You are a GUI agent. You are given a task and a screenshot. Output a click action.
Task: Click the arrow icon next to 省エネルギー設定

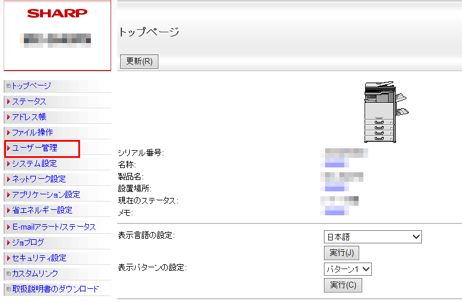tap(8, 211)
